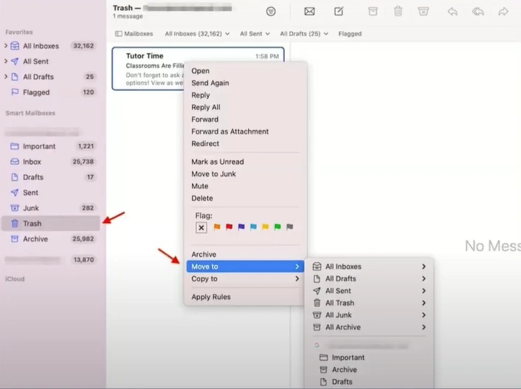Expand All Sent in Move to submenu
521x389 pixels.
coord(369,291)
